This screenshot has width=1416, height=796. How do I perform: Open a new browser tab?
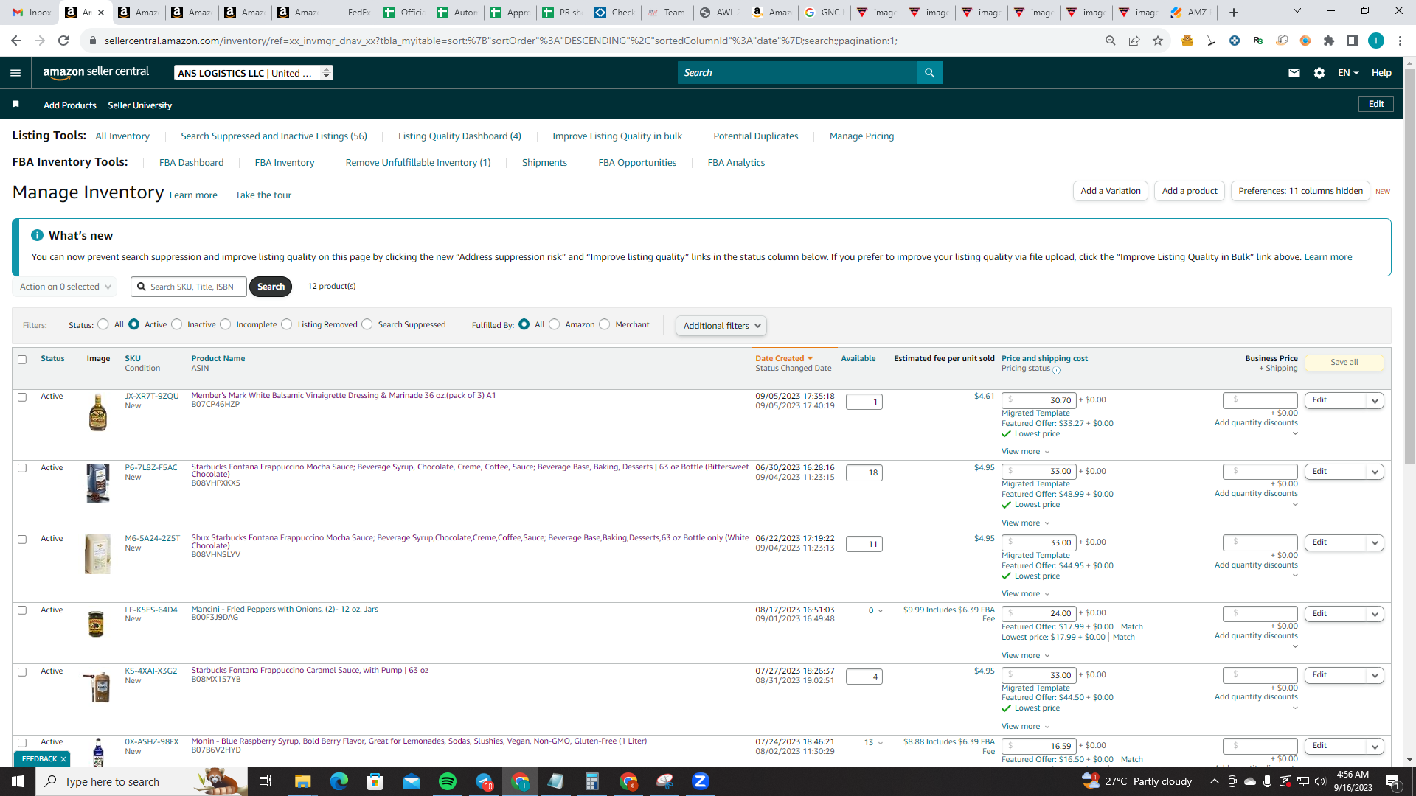click(1234, 13)
